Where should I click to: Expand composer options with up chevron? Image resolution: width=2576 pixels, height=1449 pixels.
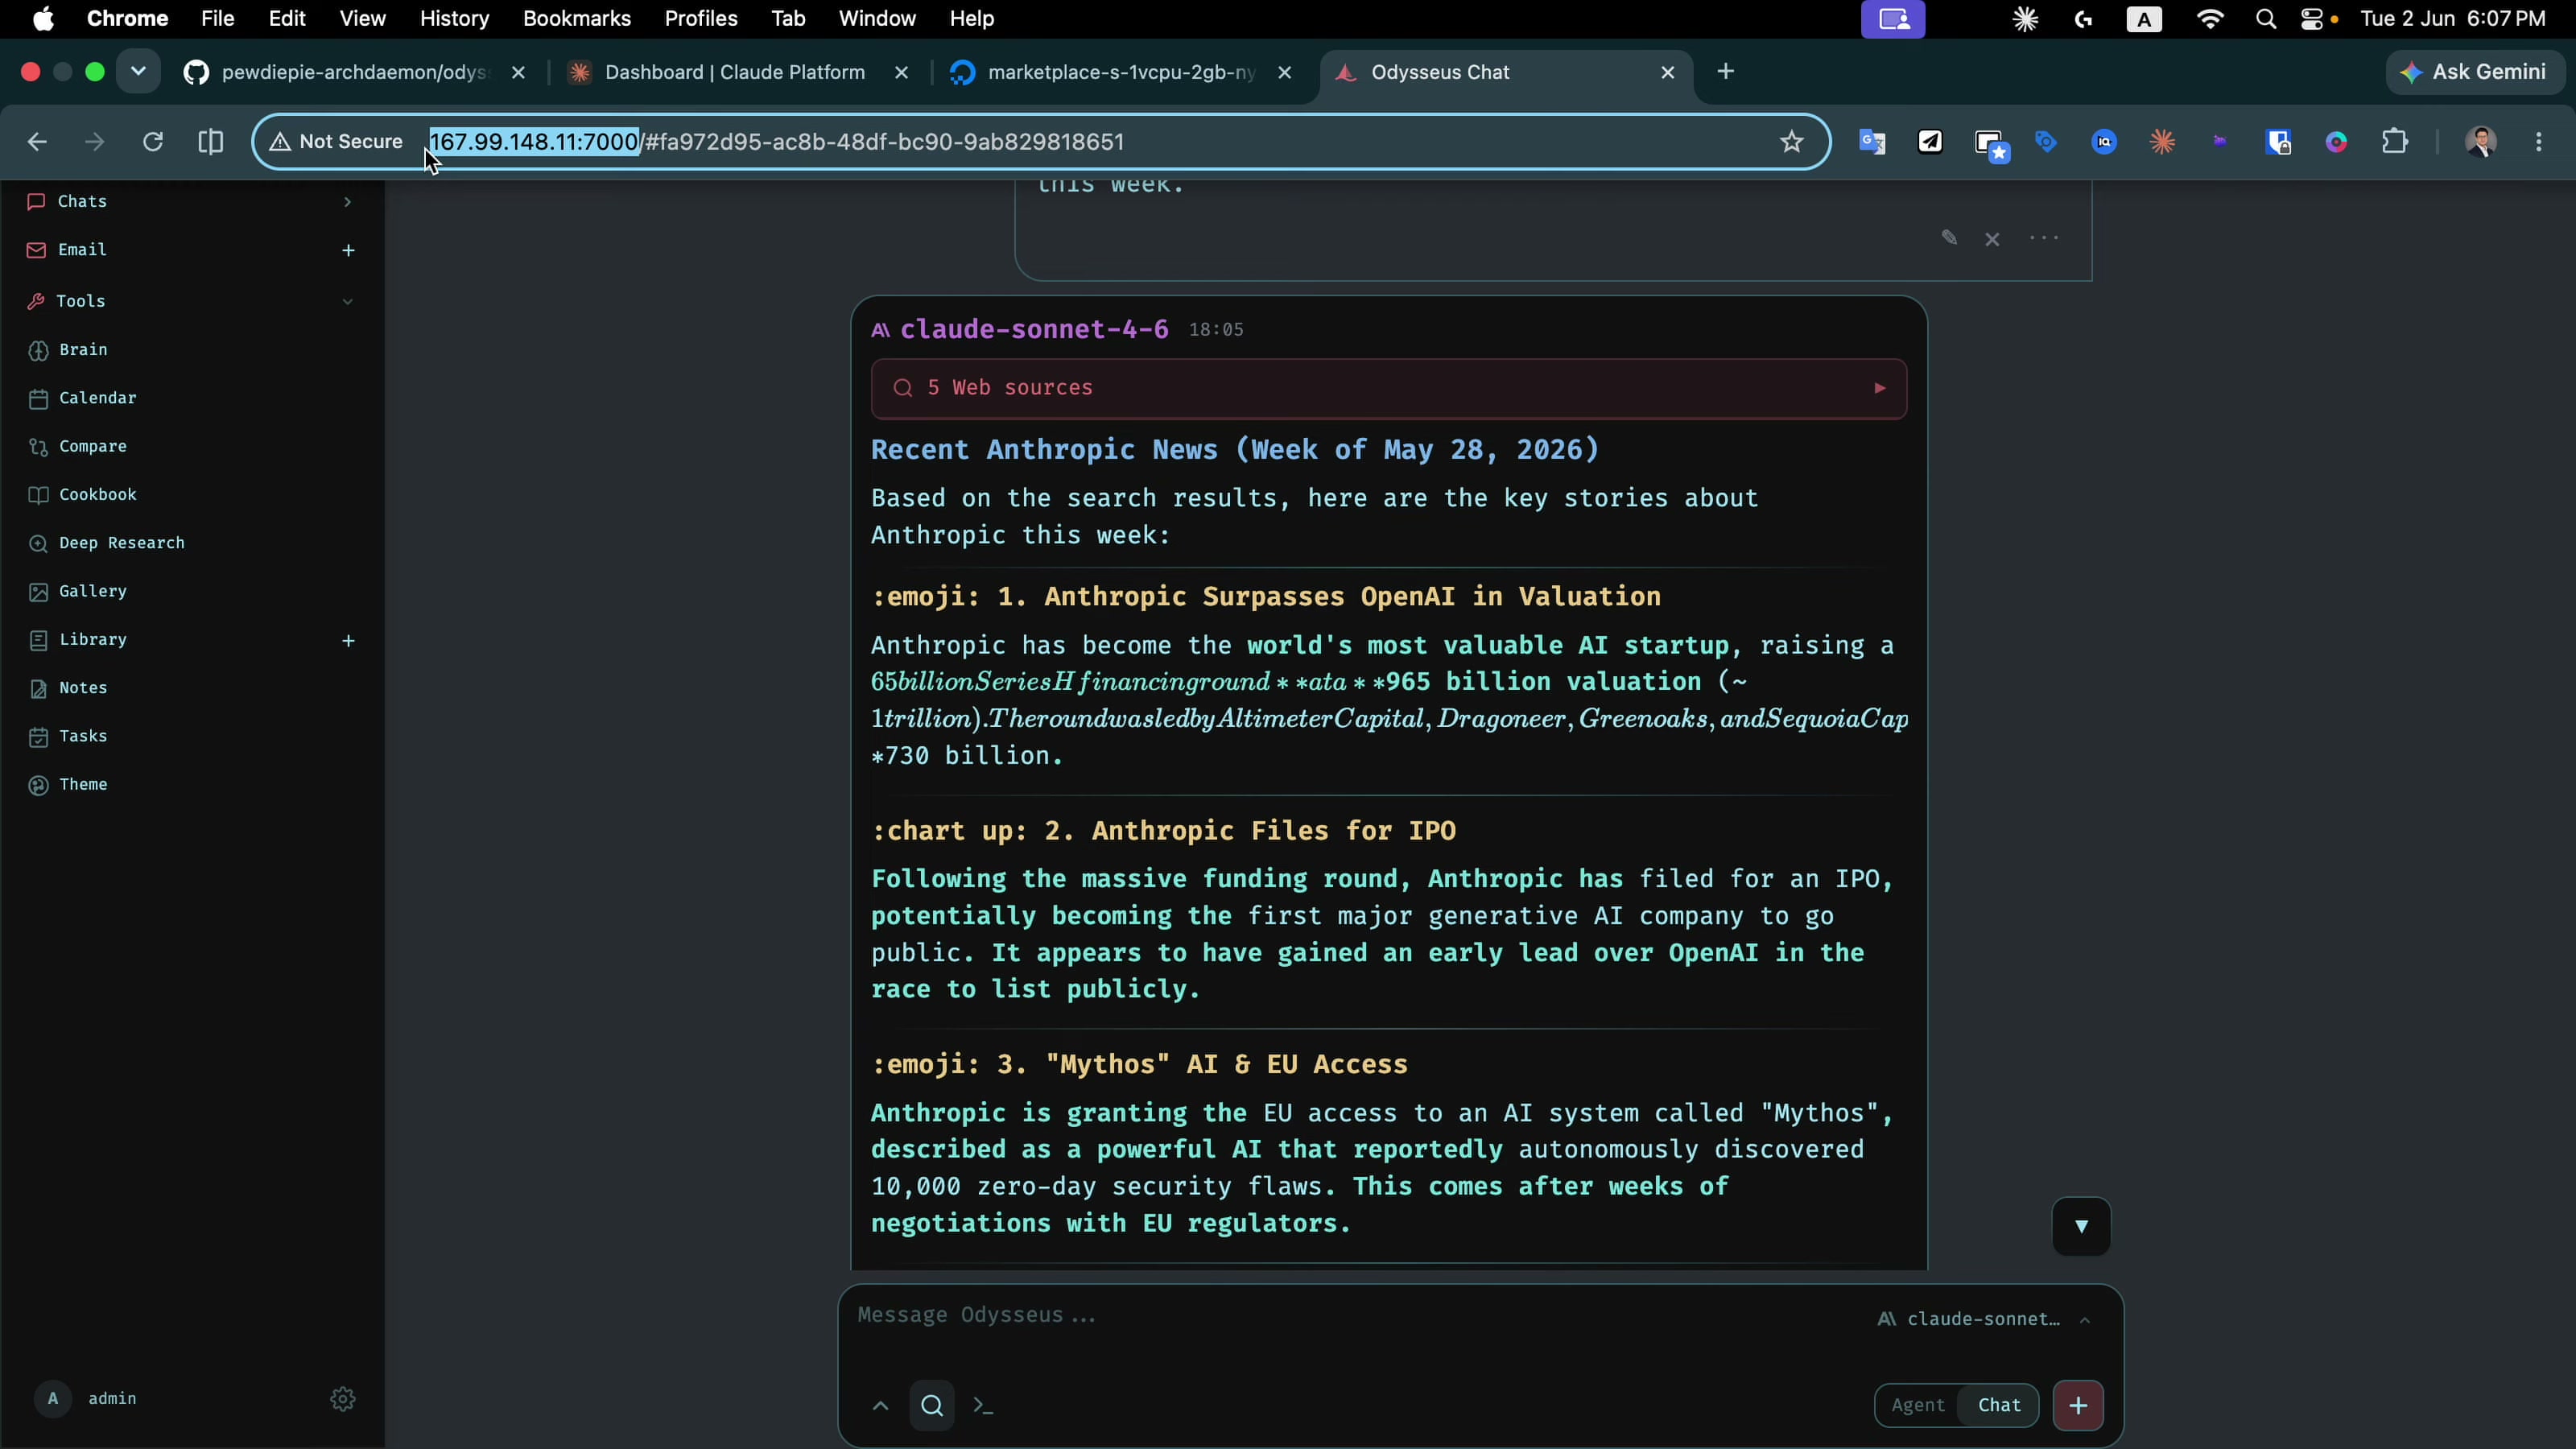880,1405
